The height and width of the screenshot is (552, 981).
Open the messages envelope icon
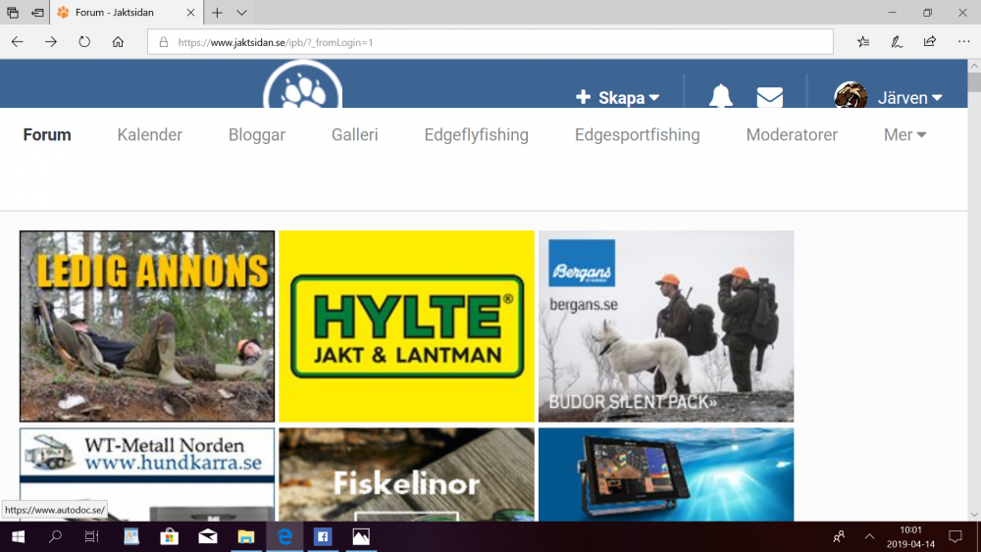769,97
